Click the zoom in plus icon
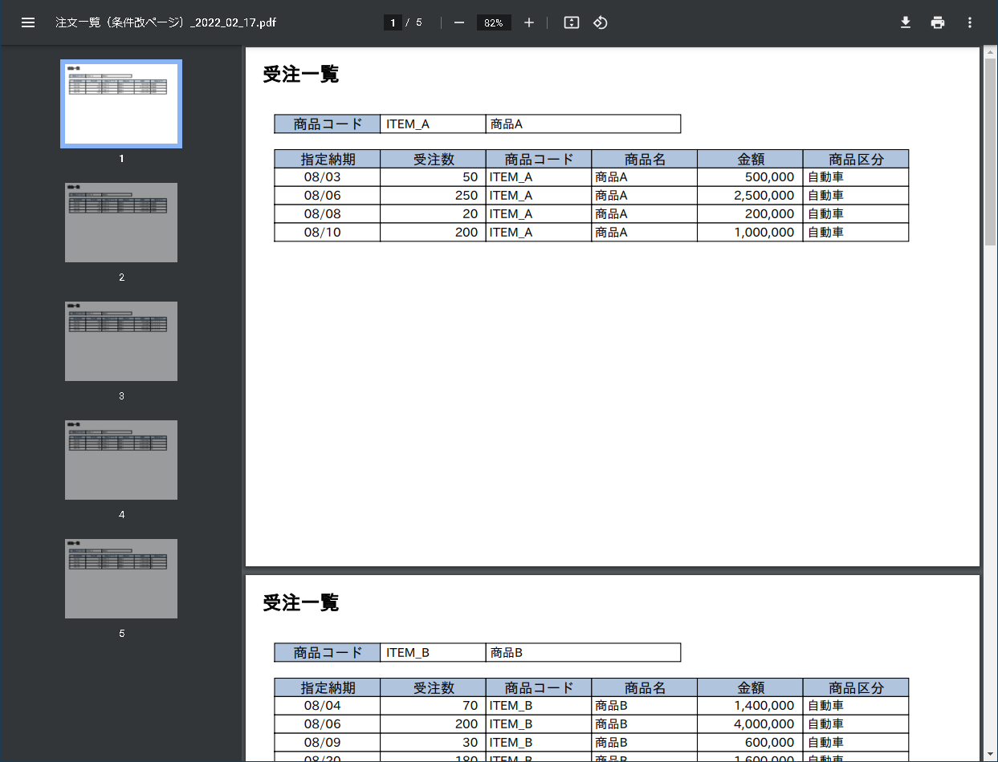Viewport: 998px width, 762px height. tap(529, 22)
